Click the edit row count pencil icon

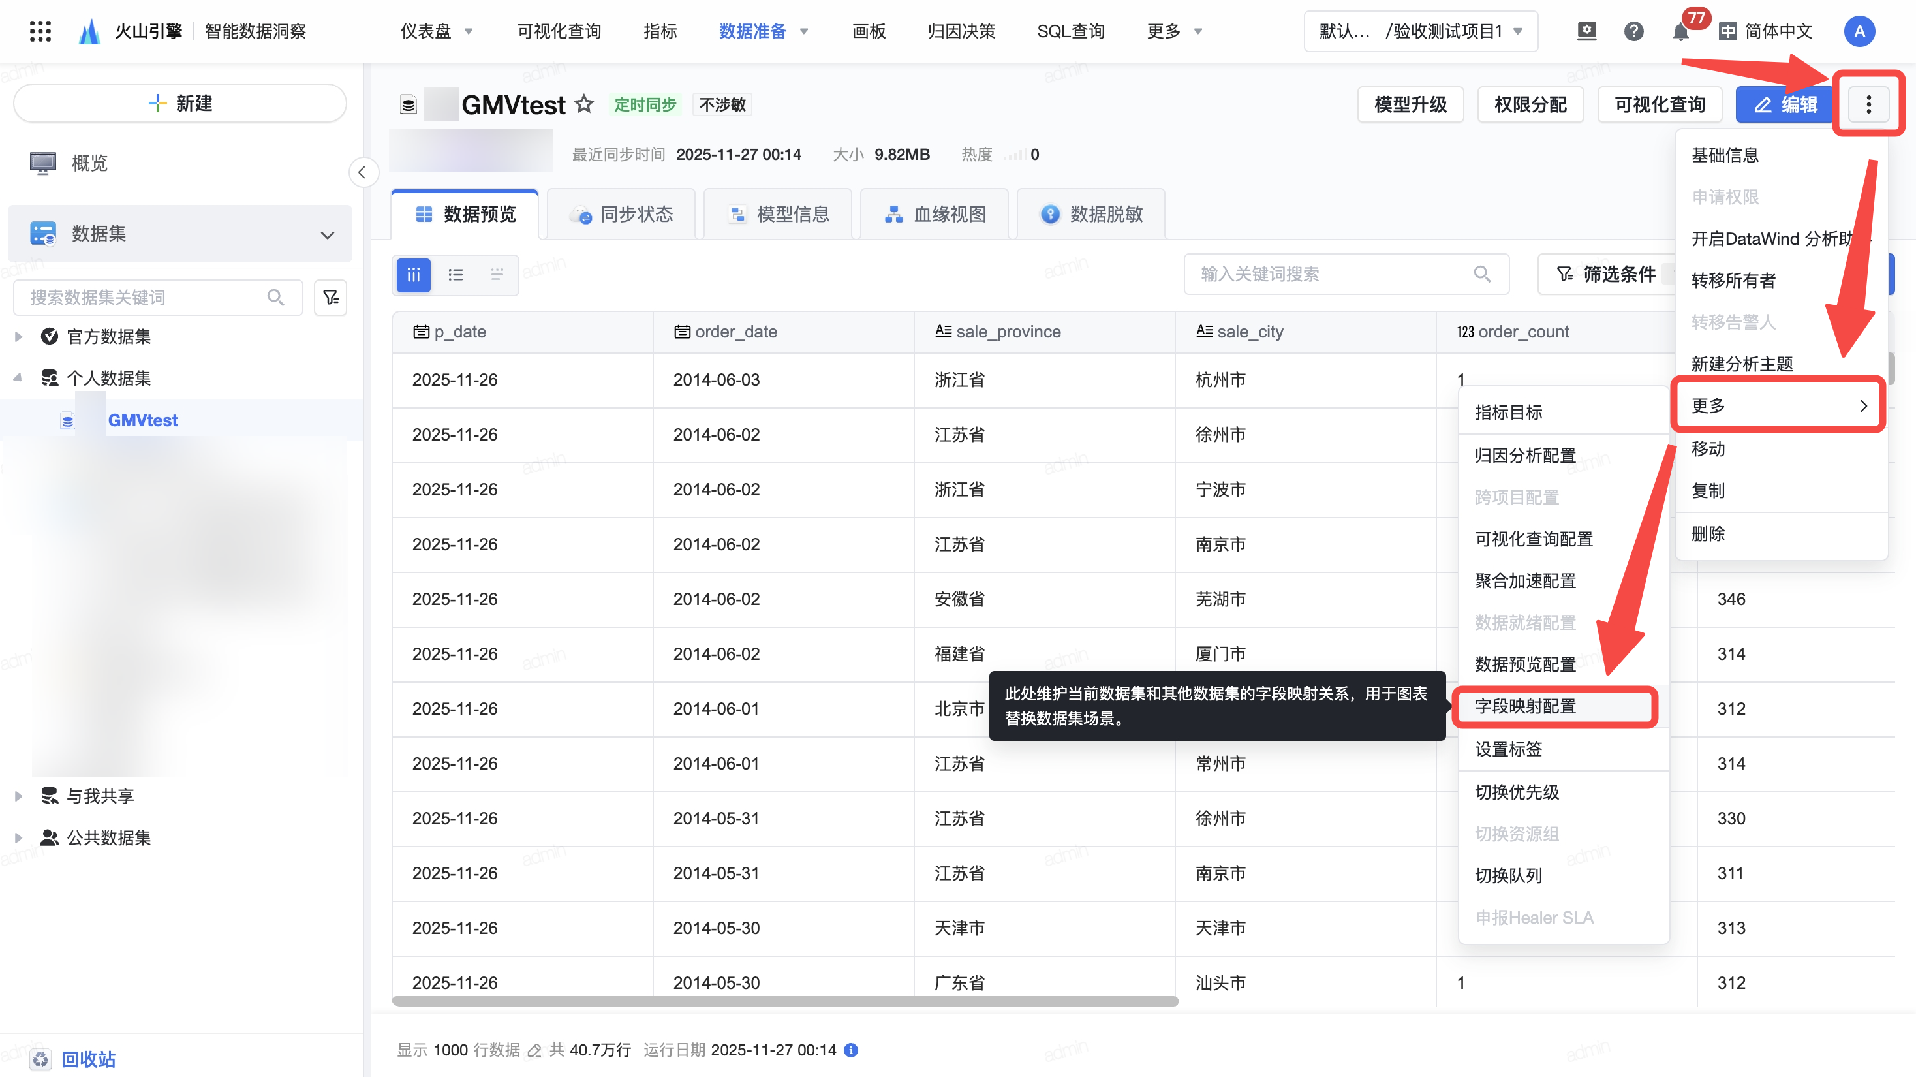point(534,1050)
